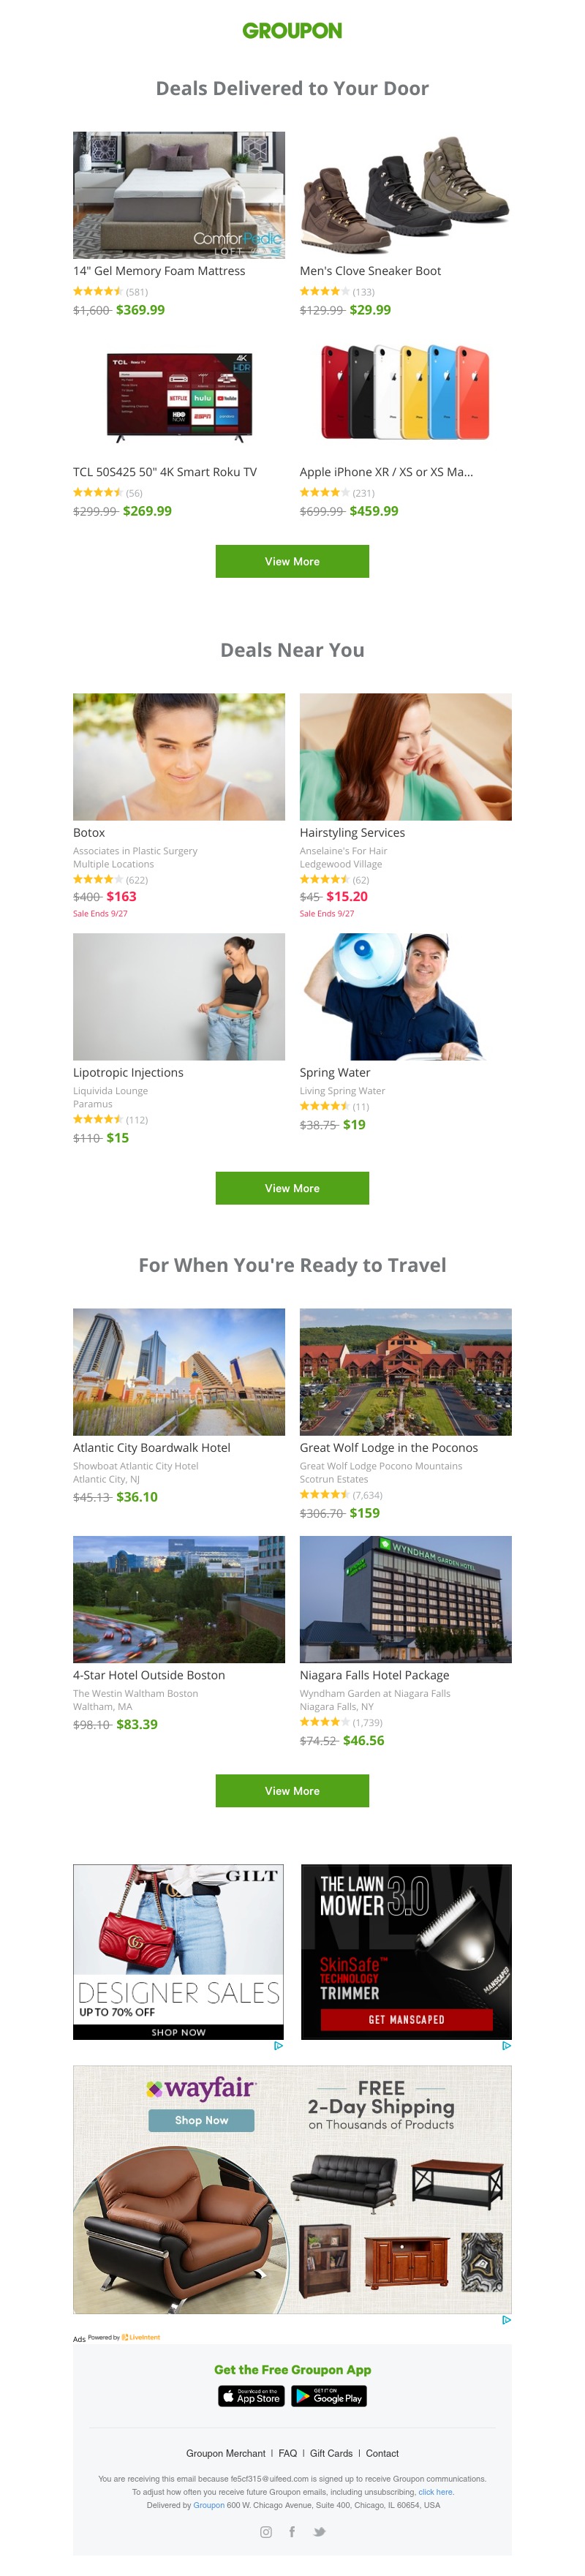Click View More under Deals Near You
This screenshot has width=585, height=2576.
pyautogui.click(x=292, y=1188)
